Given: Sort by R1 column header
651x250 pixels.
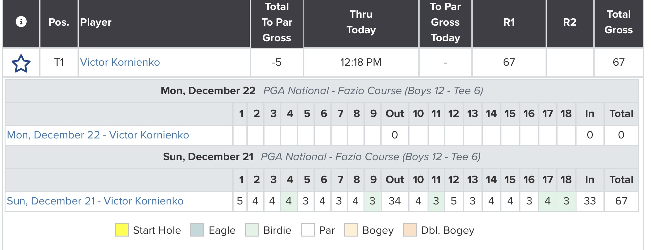Looking at the screenshot, I should [509, 22].
